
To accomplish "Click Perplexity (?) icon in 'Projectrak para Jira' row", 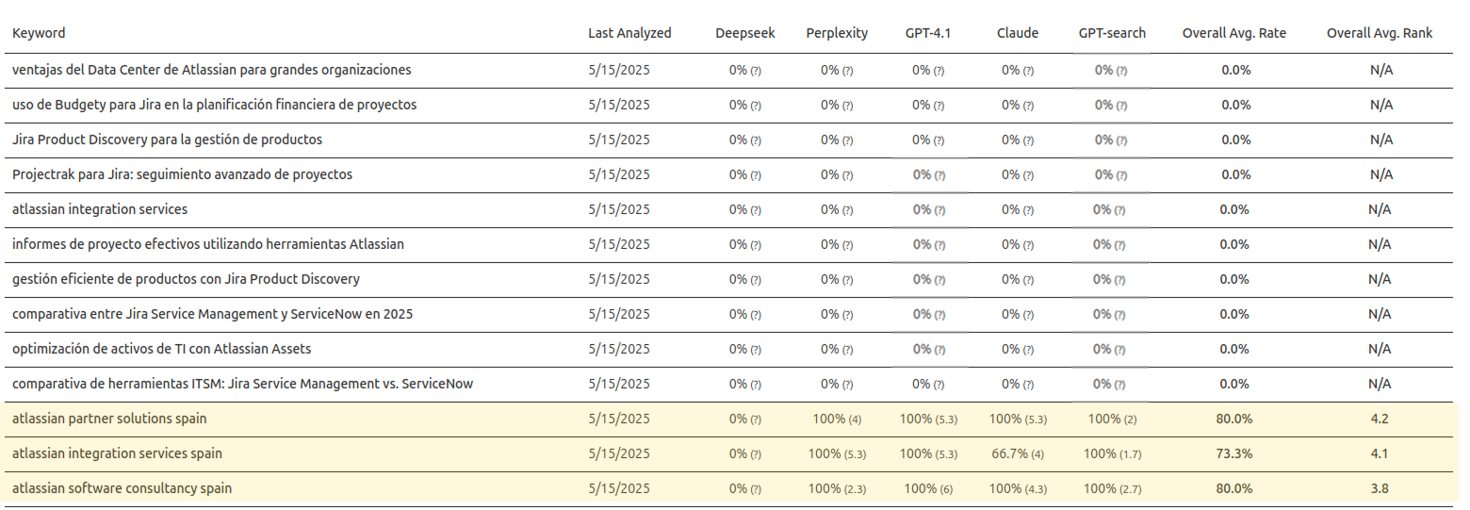I will click(847, 175).
